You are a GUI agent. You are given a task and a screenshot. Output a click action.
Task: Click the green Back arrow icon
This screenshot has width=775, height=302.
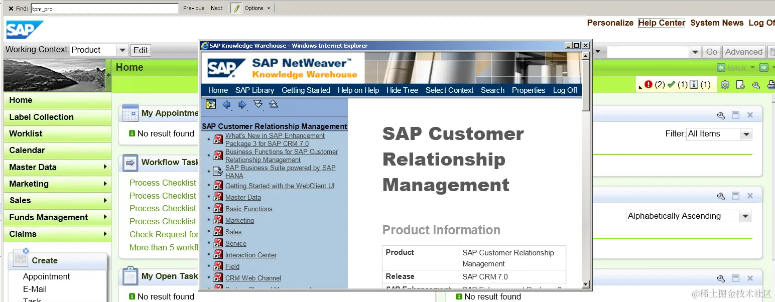[x=721, y=67]
